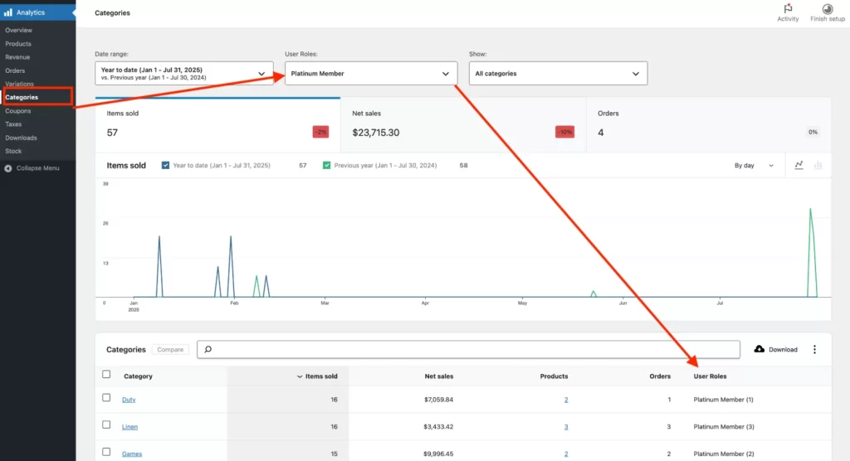Click the categories search input field
Image resolution: width=850 pixels, height=461 pixels.
469,350
